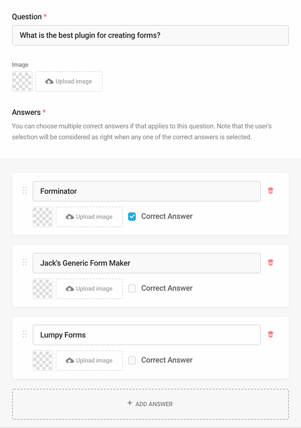The width and height of the screenshot is (301, 428).
Task: Grab the drag handle beside Forminator
Action: point(25,190)
